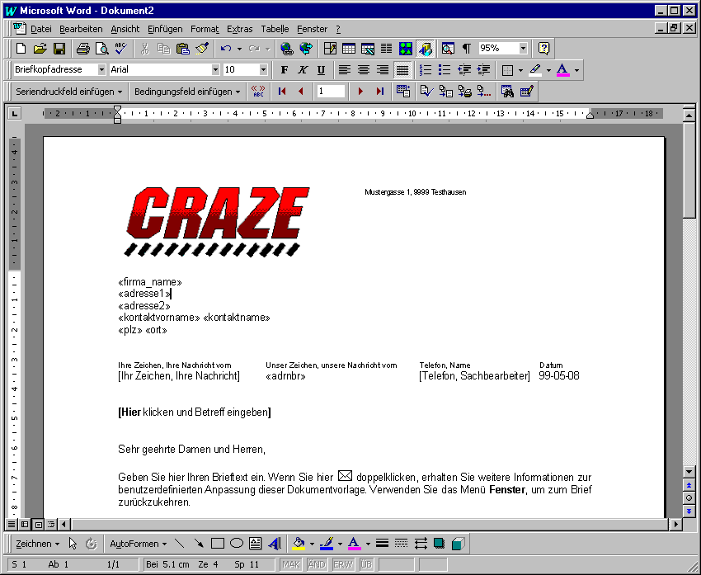This screenshot has height=575, width=701.
Task: Merge to new document icon
Action: pos(445,92)
